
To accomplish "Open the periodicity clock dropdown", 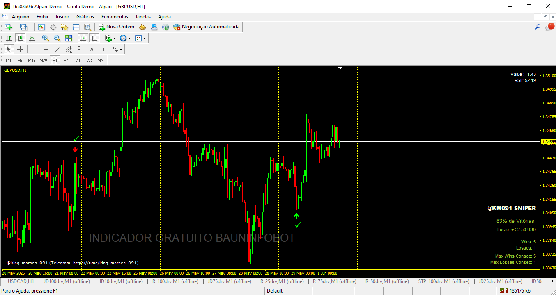I will [x=125, y=38].
